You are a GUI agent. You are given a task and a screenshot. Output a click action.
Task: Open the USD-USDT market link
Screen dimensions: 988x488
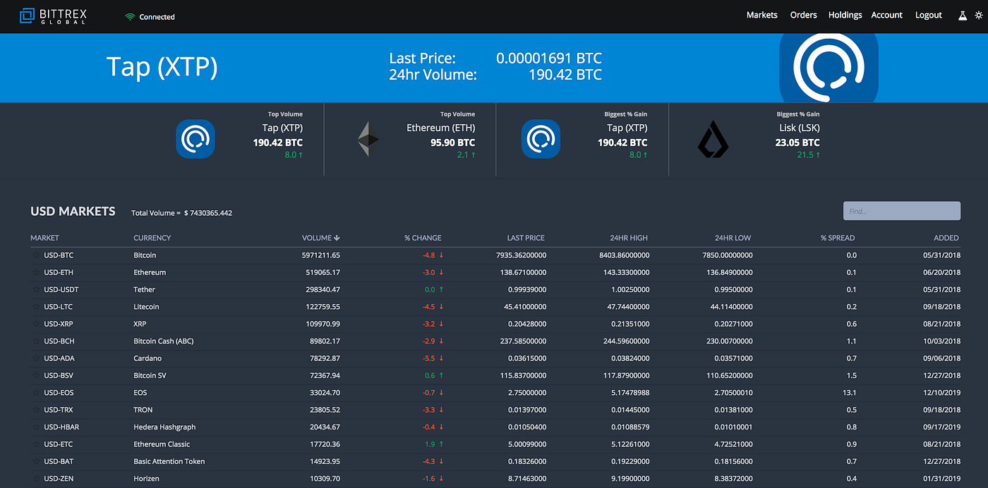coord(61,290)
